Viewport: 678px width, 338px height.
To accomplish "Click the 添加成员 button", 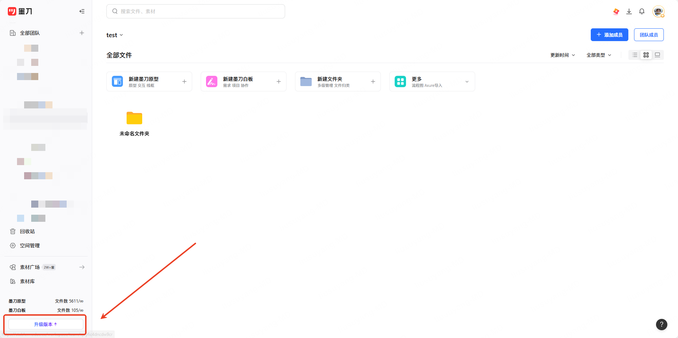I will pyautogui.click(x=610, y=35).
